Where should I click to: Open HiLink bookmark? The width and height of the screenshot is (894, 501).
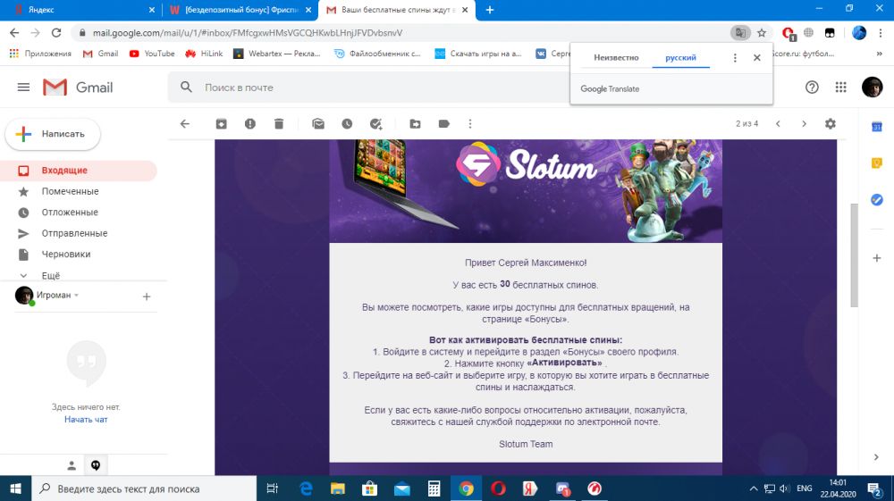[204, 54]
